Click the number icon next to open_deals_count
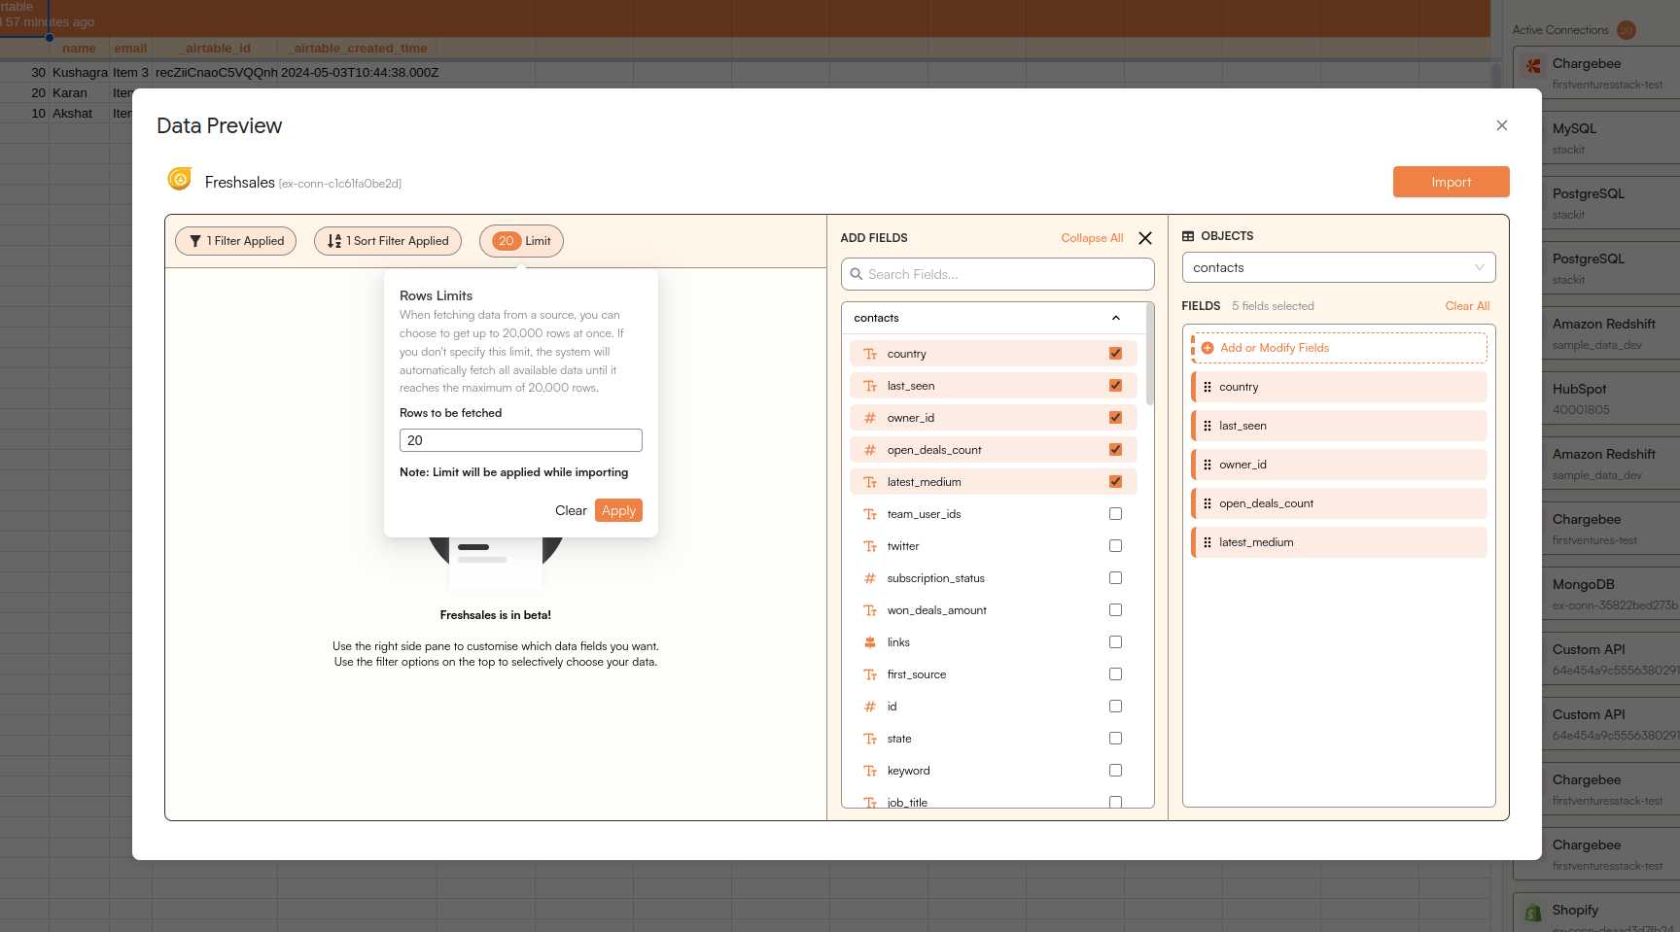 870,450
